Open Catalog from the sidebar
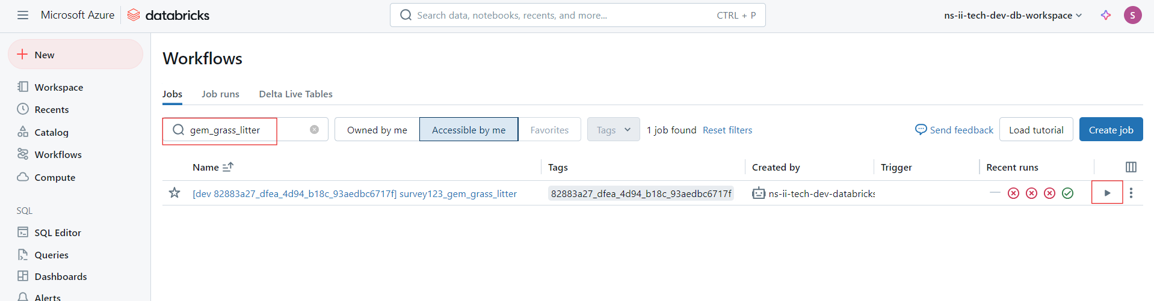 [x=43, y=132]
